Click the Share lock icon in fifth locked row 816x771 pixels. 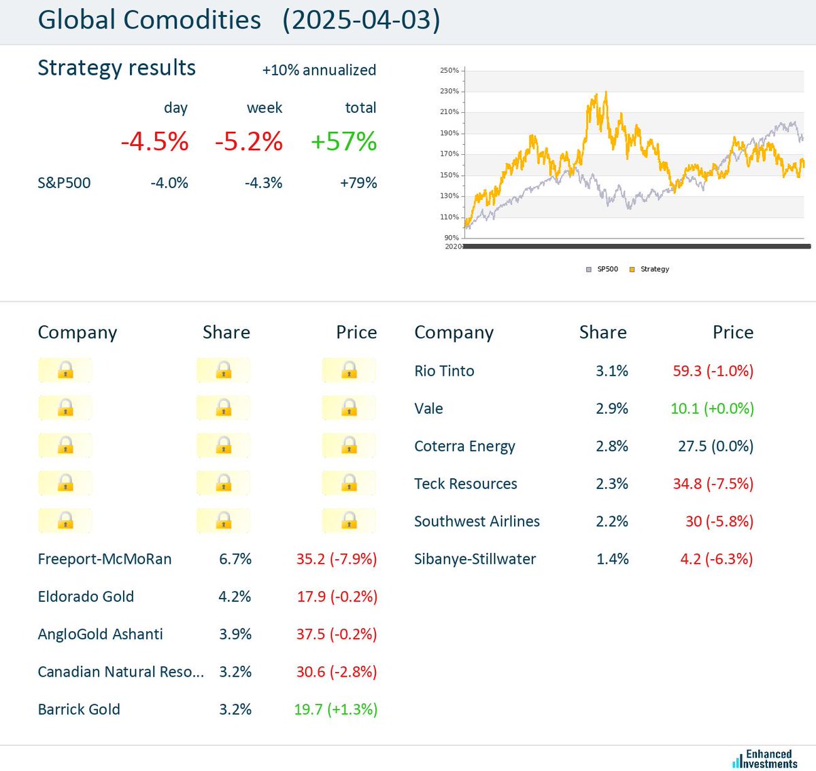pos(224,521)
